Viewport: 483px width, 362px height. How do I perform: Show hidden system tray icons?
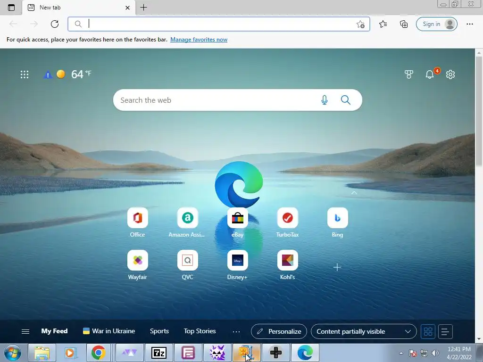click(401, 353)
